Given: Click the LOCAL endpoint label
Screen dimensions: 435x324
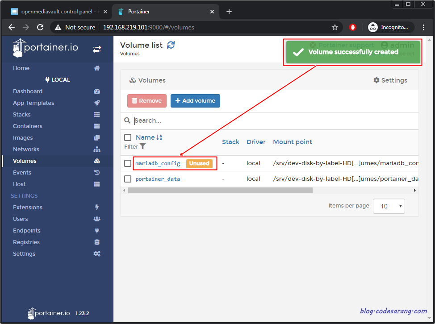Looking at the screenshot, I should click(58, 80).
